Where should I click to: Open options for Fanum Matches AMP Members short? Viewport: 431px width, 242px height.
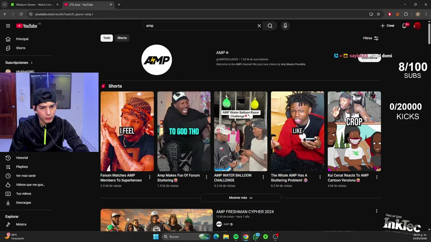point(150,177)
